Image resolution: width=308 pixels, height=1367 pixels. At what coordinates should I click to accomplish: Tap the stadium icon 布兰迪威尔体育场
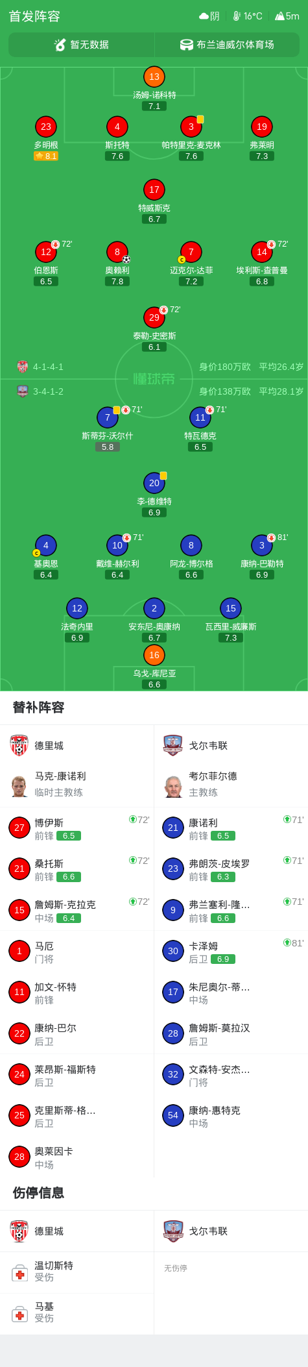pos(187,45)
